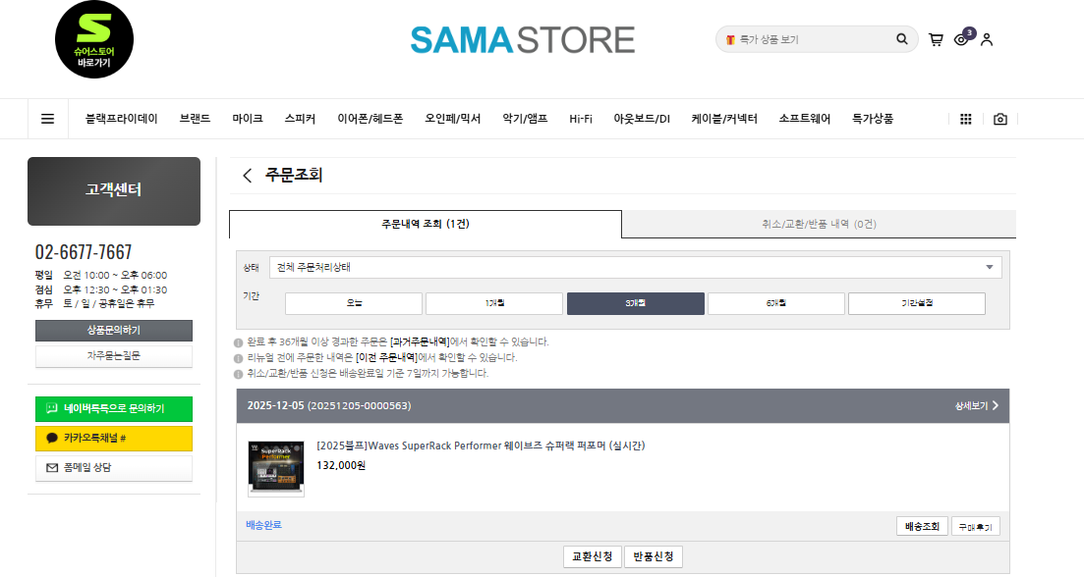Choose the 기간설정 custom period option
1084x577 pixels.
916,303
